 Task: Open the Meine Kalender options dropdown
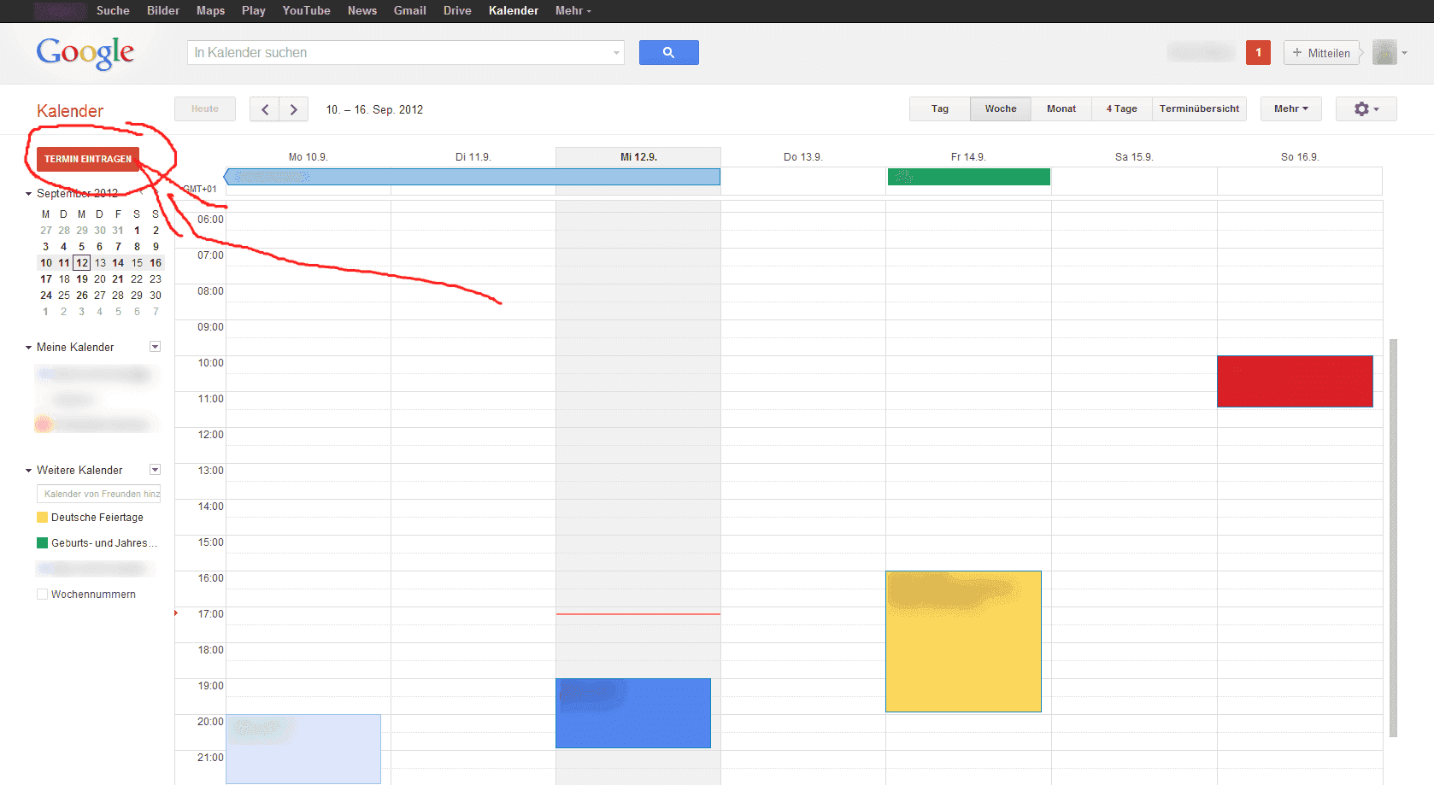[x=156, y=347]
